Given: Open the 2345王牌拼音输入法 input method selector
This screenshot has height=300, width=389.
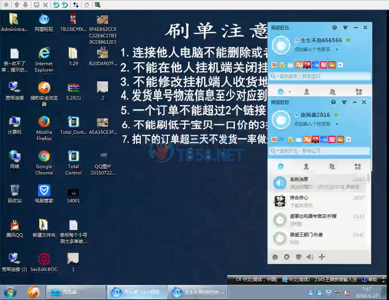Looking at the screenshot, I should point(320,279).
